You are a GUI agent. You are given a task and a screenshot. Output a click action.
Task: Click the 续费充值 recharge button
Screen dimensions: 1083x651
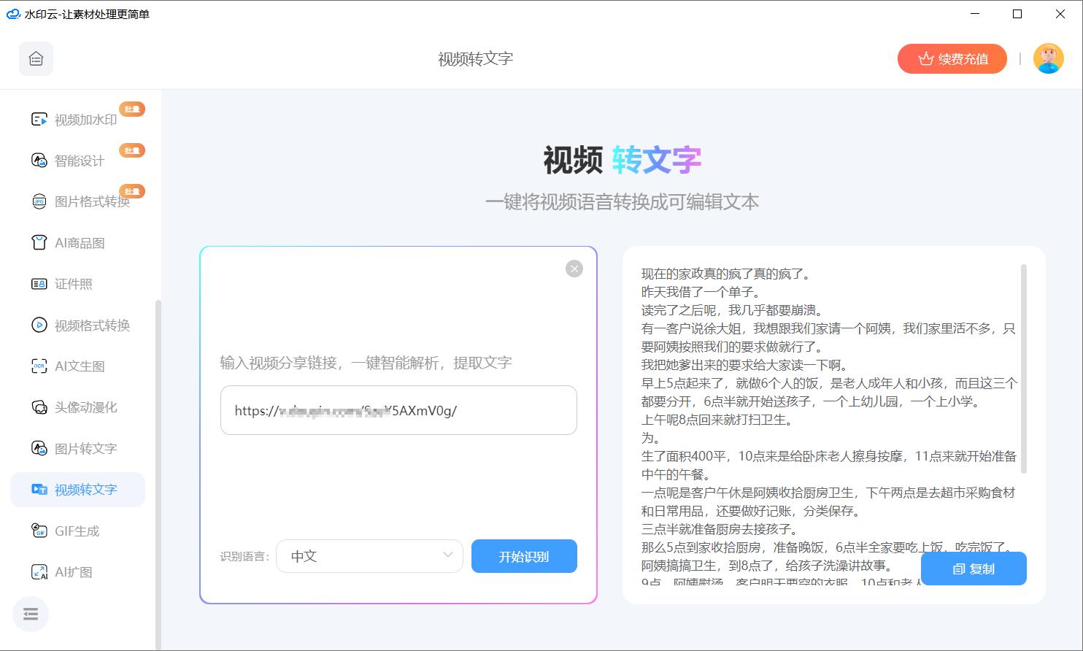(x=952, y=58)
